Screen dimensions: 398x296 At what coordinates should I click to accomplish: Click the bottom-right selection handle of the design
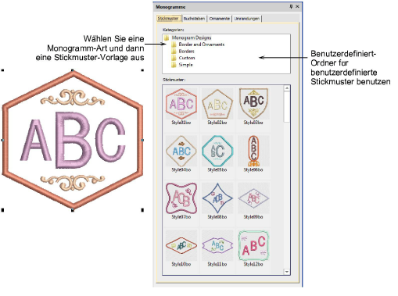click(142, 210)
